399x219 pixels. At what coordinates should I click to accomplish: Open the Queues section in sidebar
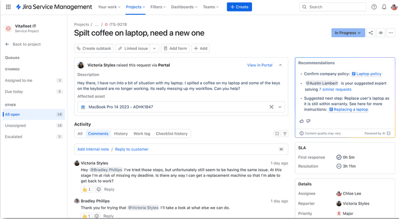(12, 58)
